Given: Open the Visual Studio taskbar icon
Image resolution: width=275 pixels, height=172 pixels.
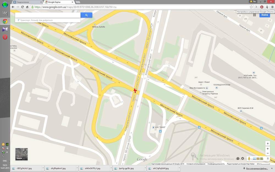Looking at the screenshot, I should 5,29.
